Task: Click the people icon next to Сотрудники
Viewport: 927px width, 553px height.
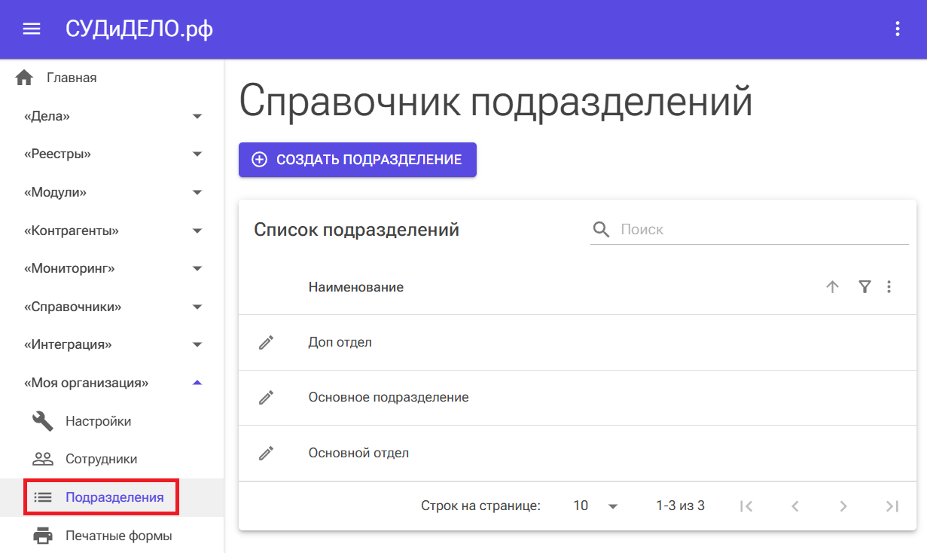Action: pyautogui.click(x=43, y=459)
